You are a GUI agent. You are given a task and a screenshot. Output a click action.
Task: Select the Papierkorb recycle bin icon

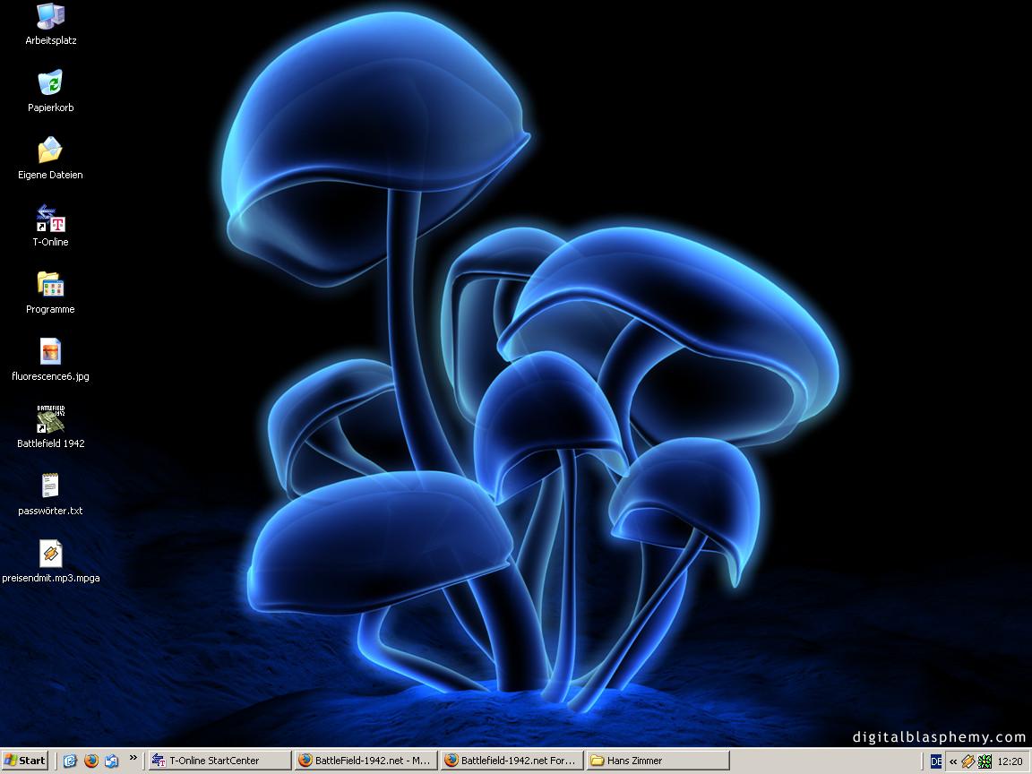(x=50, y=83)
